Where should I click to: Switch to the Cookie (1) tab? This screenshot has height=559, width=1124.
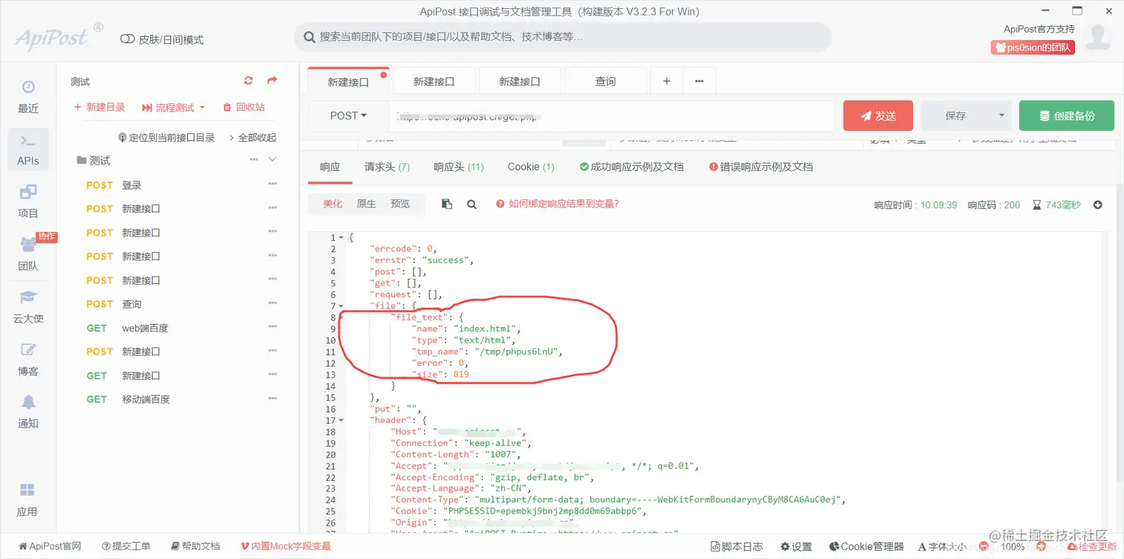pyautogui.click(x=531, y=167)
